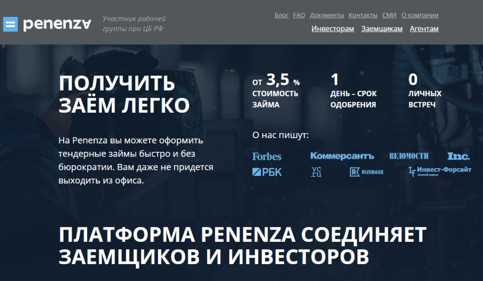The image size is (483, 281).
Task: Click the Rusbase press logo
Action: pos(366,172)
